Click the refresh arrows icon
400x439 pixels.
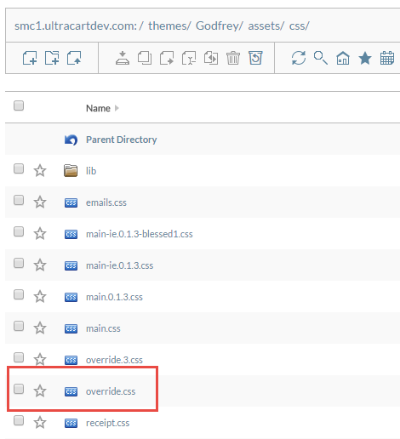tap(299, 58)
